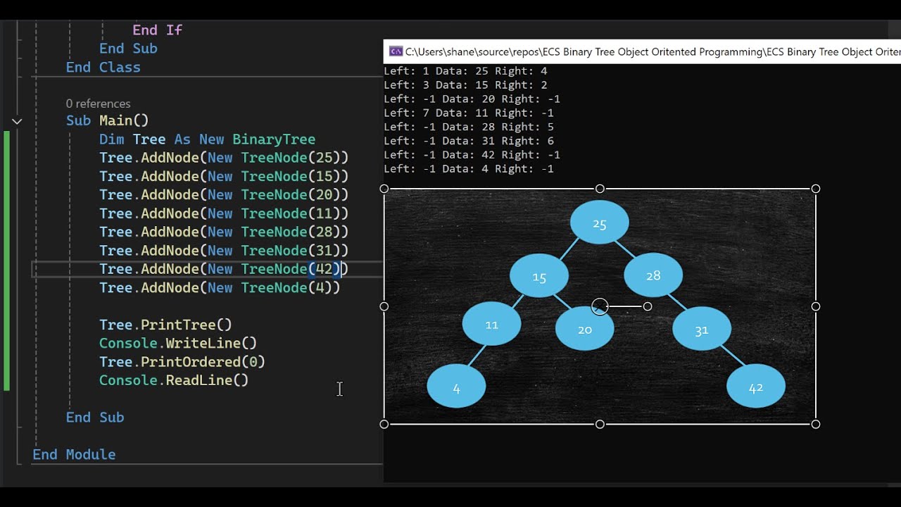Click the AddNode TreeNode(11) code line
The width and height of the screenshot is (901, 507).
coord(224,213)
